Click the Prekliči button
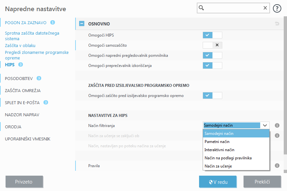The image size is (287, 191). tap(262, 182)
